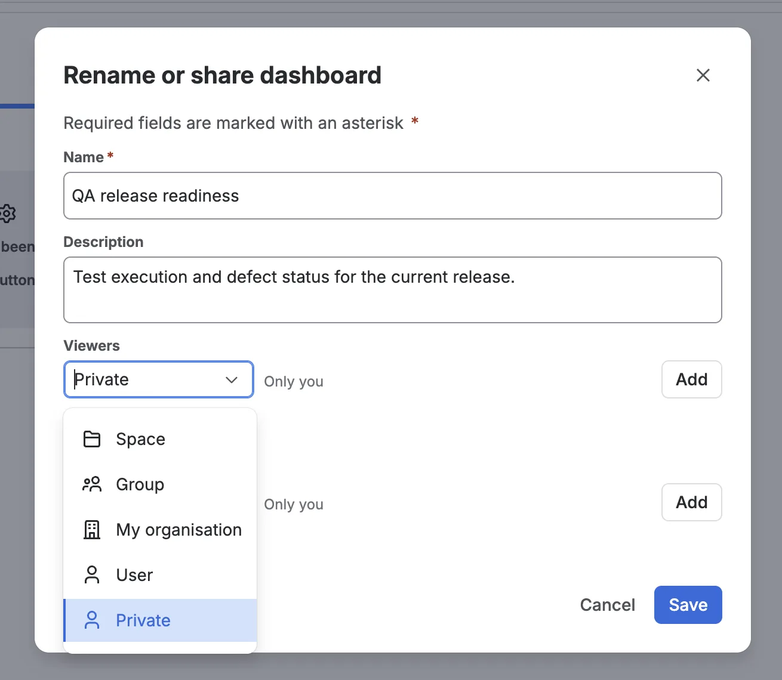The height and width of the screenshot is (680, 782).
Task: Edit the Name field QA release readiness
Action: click(392, 196)
